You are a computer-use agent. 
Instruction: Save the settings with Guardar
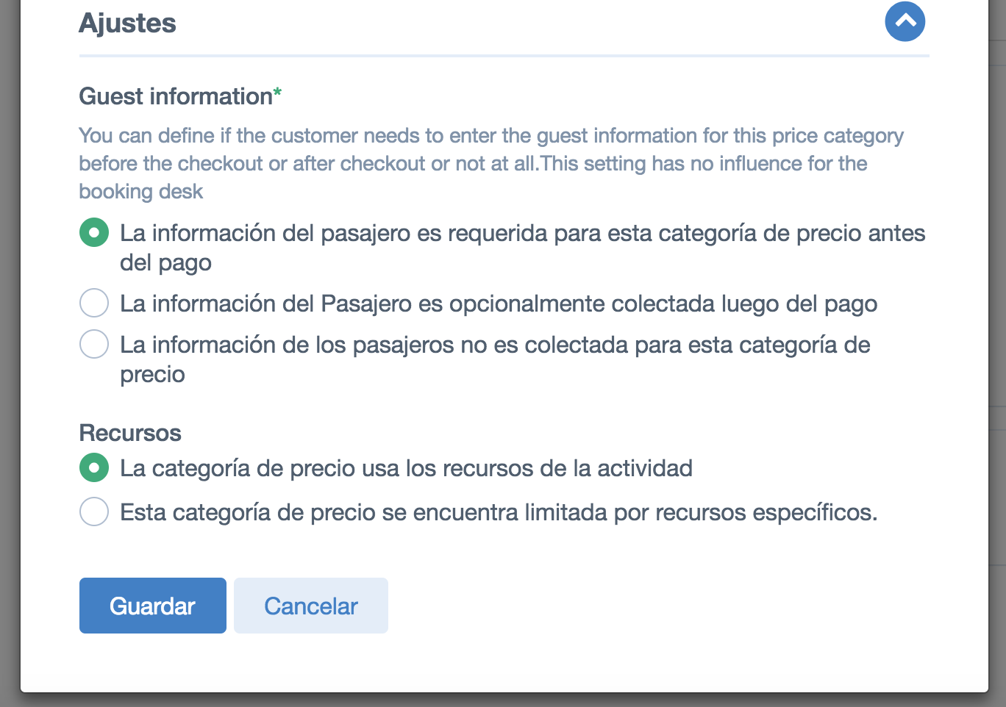coord(153,606)
